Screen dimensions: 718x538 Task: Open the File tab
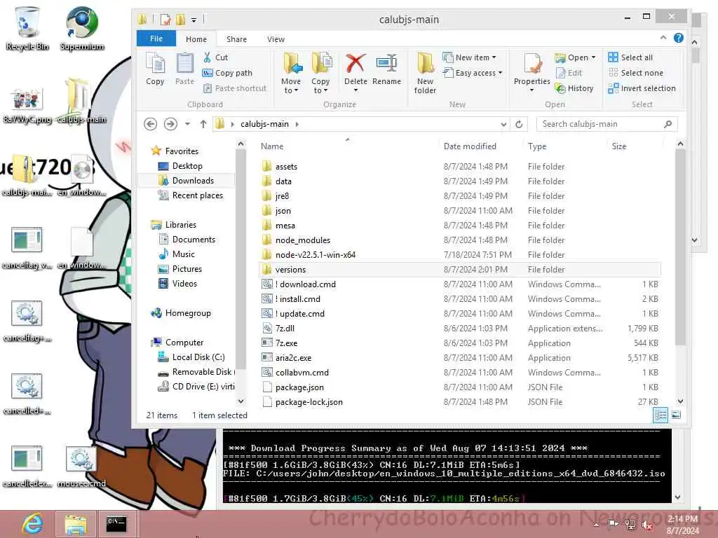click(x=156, y=39)
